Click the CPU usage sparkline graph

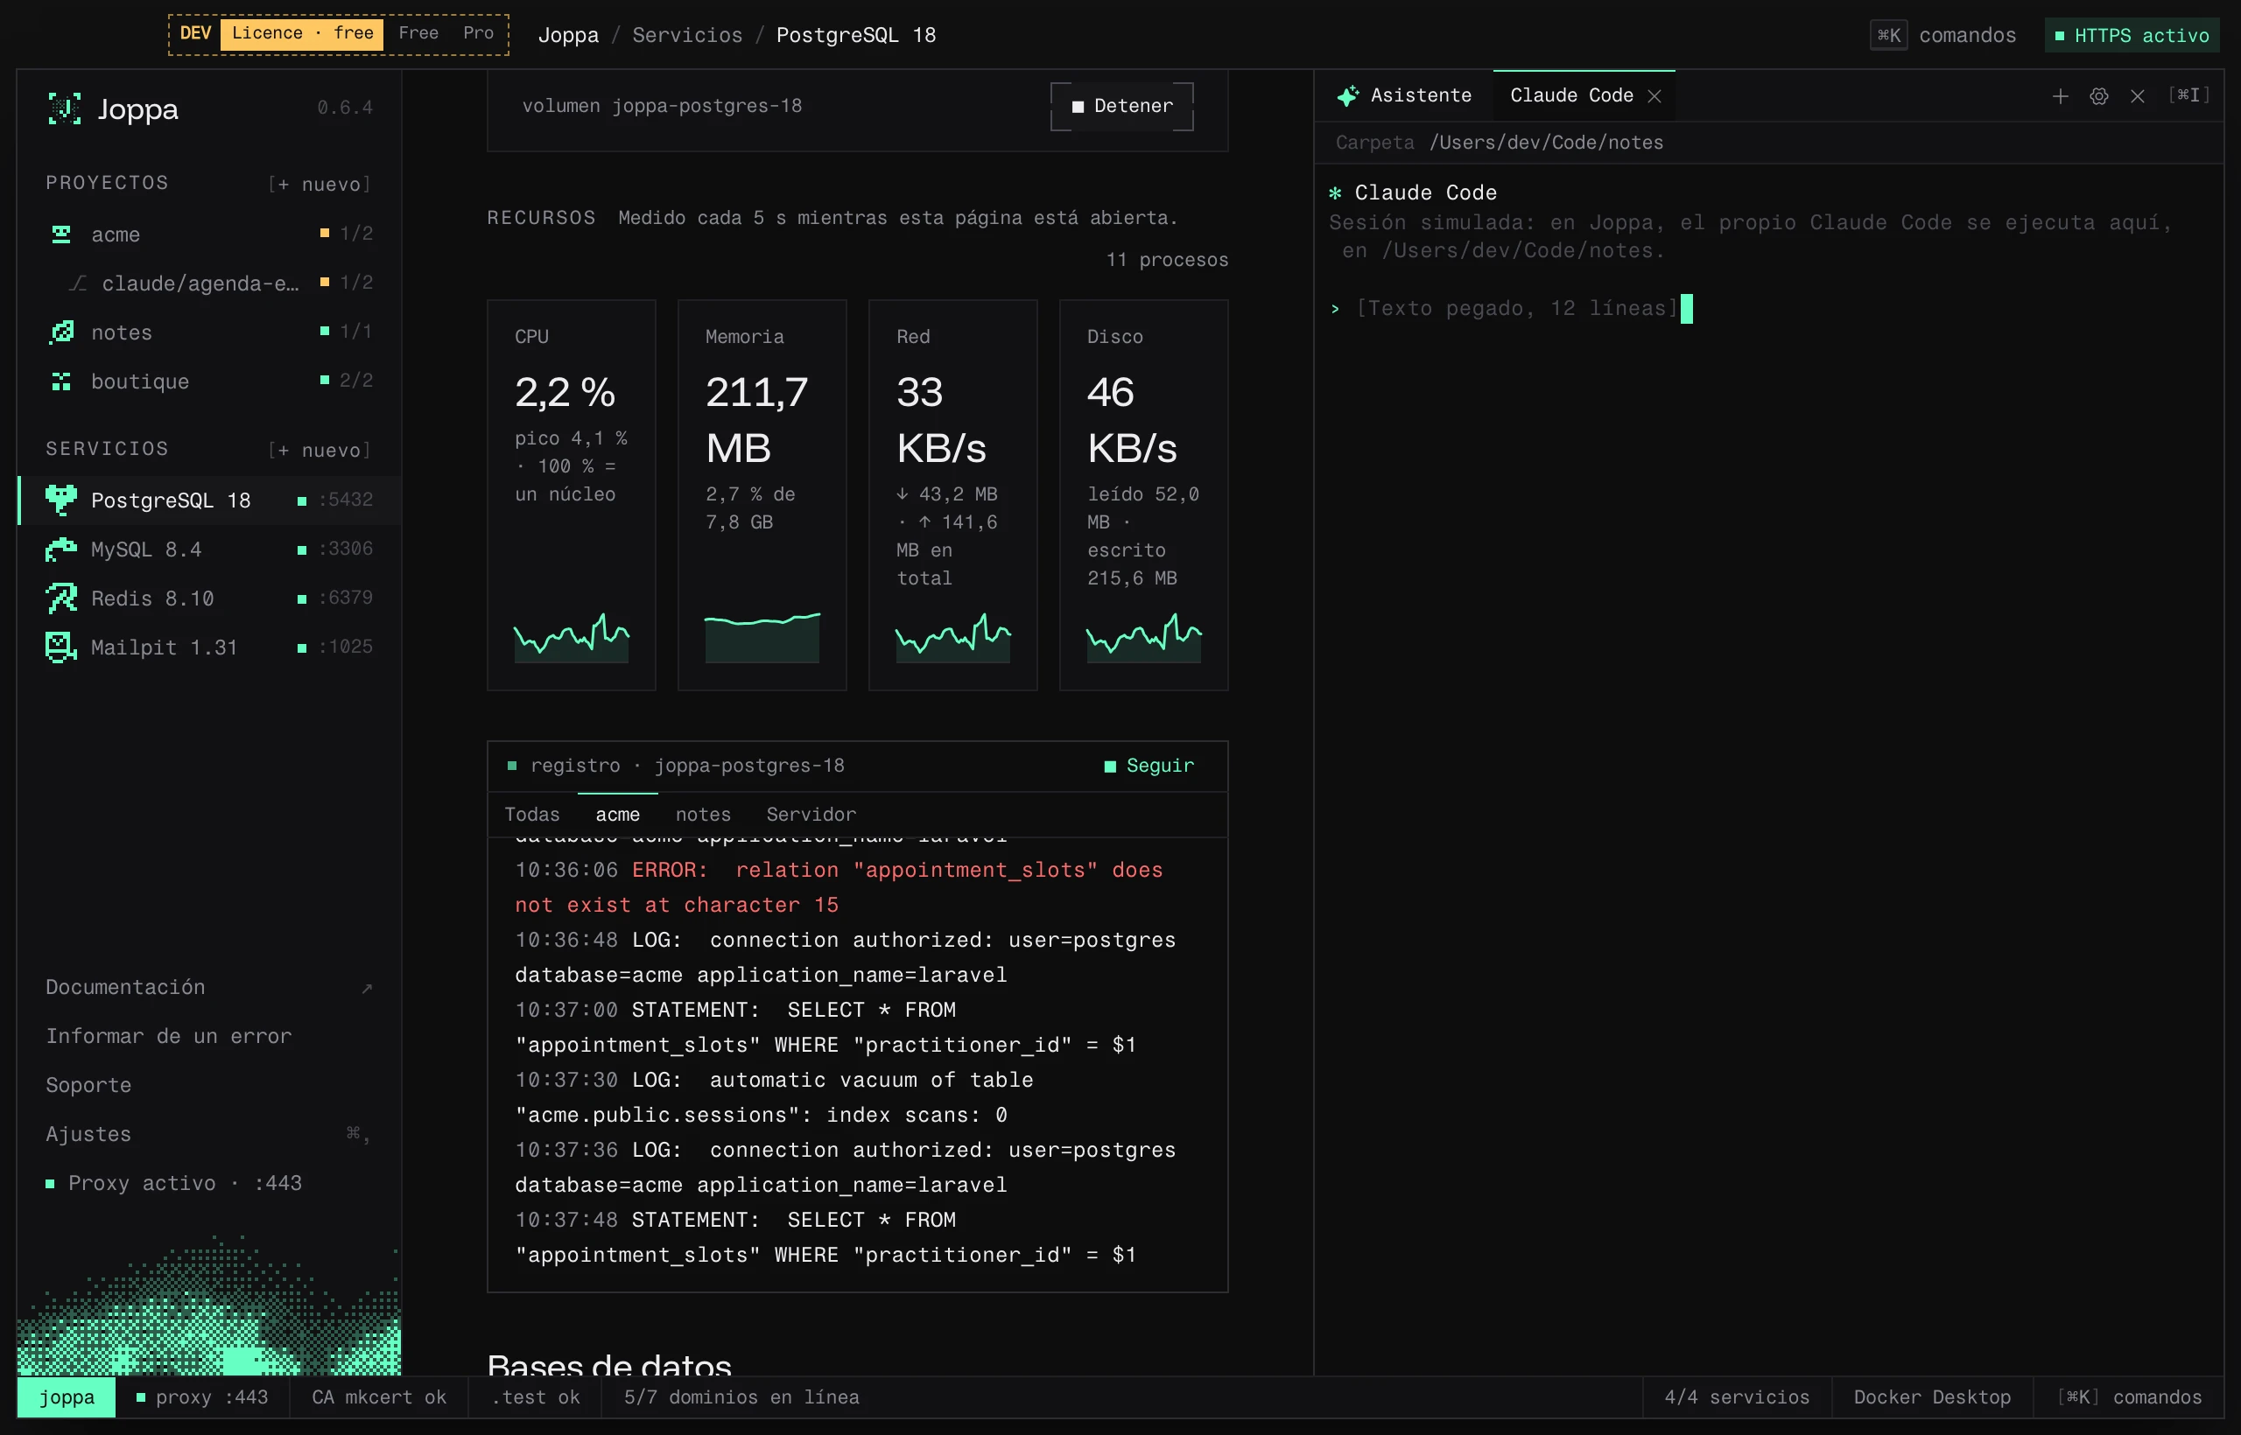[572, 637]
